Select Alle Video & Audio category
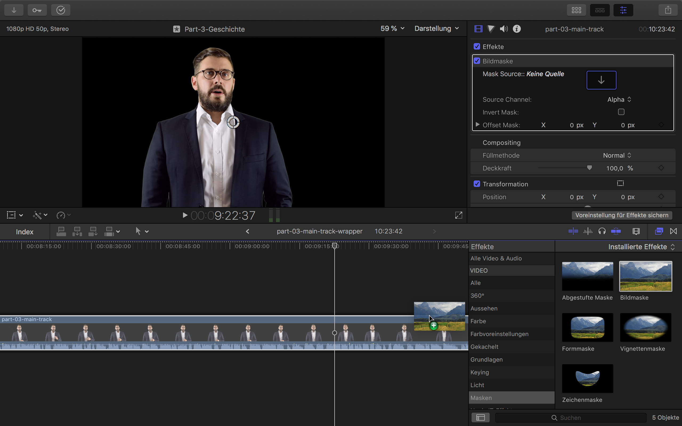The image size is (682, 426). pyautogui.click(x=511, y=258)
